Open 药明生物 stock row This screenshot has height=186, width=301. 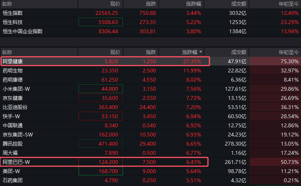(x=150, y=71)
